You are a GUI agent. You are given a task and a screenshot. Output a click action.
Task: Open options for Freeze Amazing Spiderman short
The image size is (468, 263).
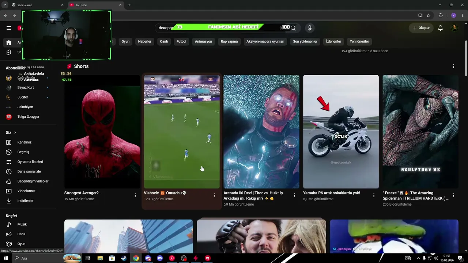click(453, 195)
